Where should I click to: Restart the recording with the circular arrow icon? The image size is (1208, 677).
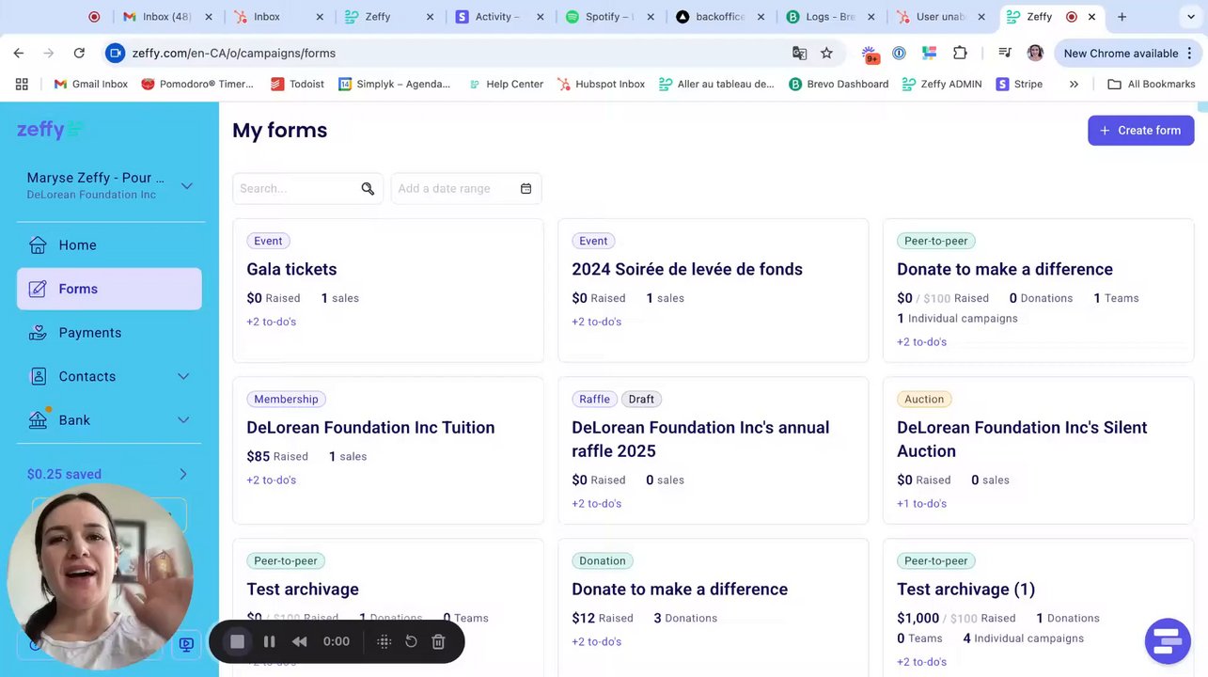coord(411,641)
